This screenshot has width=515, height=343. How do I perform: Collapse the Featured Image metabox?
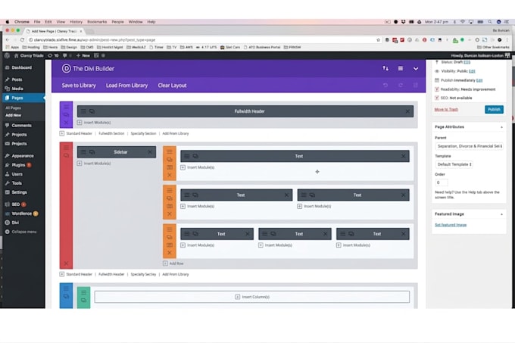tap(501, 214)
